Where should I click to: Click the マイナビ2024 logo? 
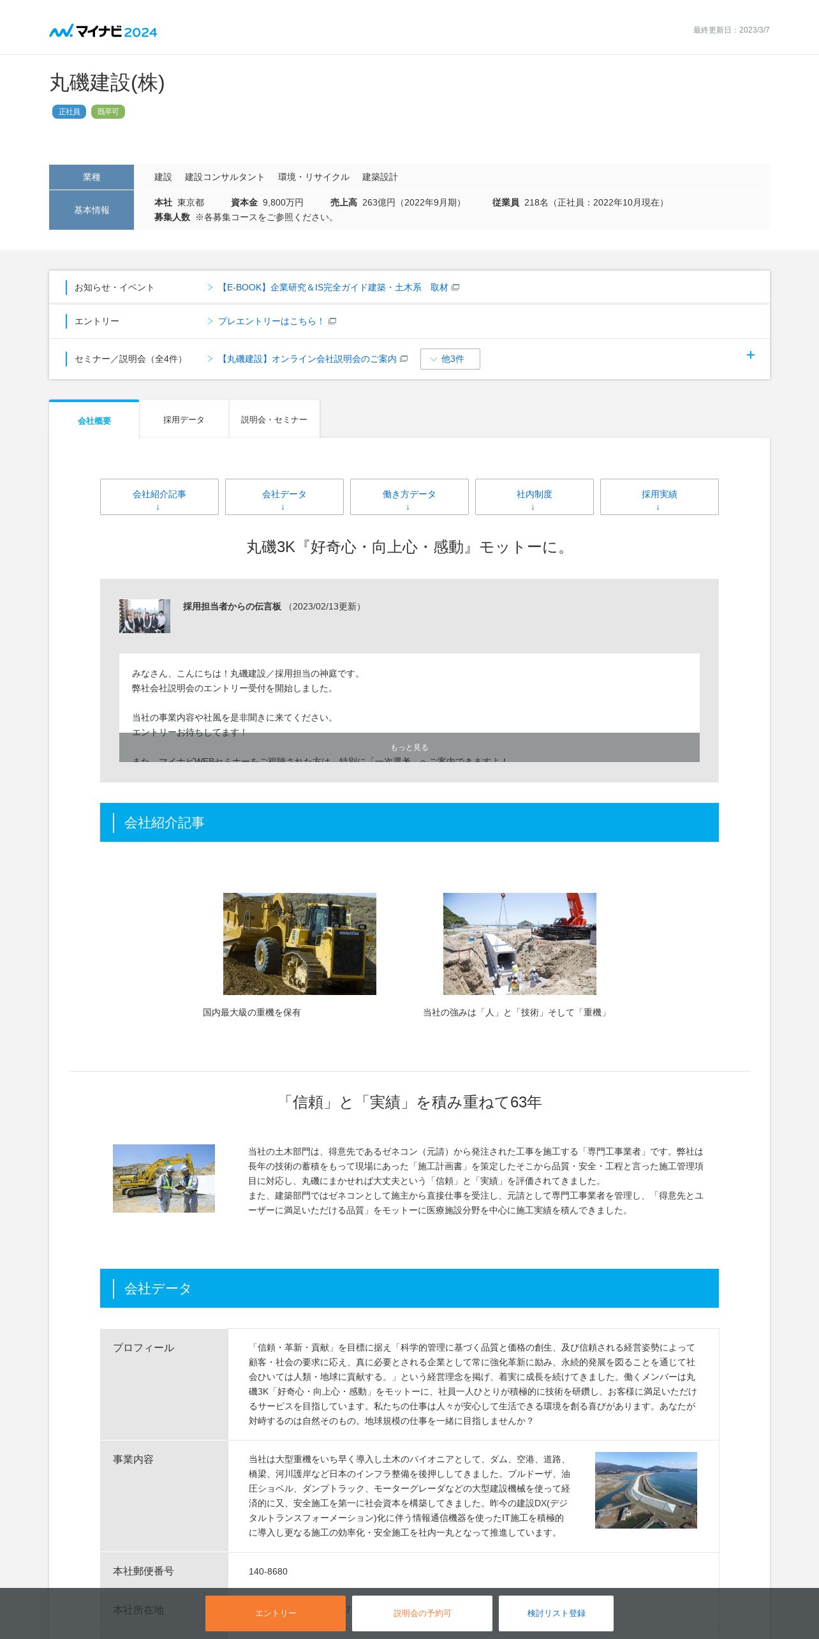point(103,31)
